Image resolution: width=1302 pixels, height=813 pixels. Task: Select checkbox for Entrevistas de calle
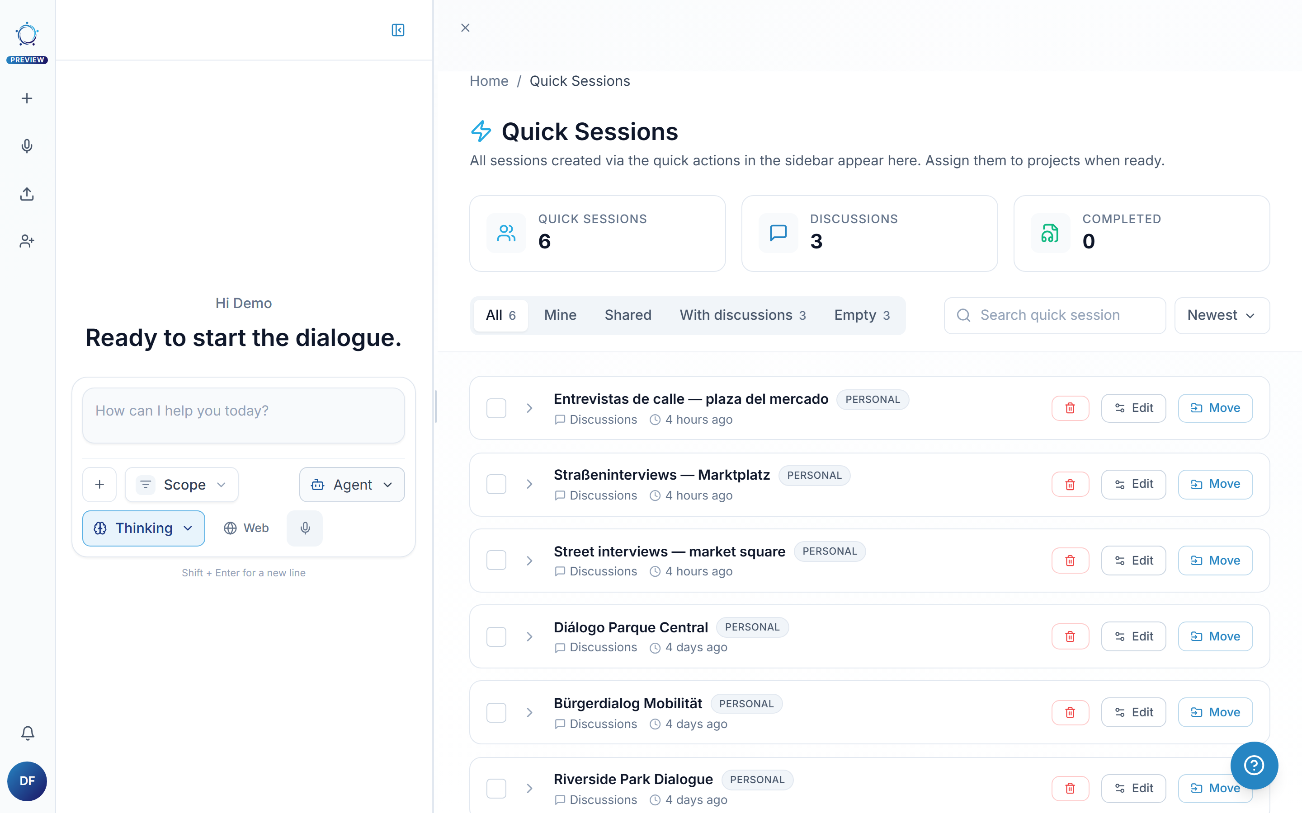coord(496,408)
